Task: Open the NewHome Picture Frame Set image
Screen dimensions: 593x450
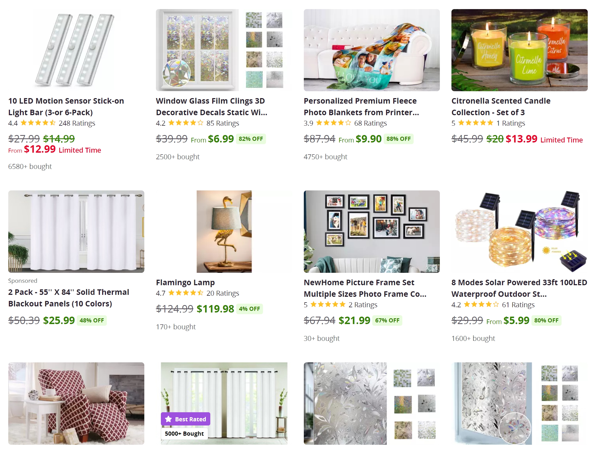Action: [372, 231]
